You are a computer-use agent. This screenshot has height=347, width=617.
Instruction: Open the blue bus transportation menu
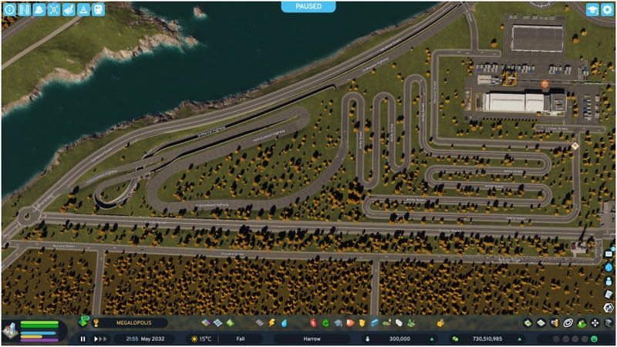click(x=374, y=323)
